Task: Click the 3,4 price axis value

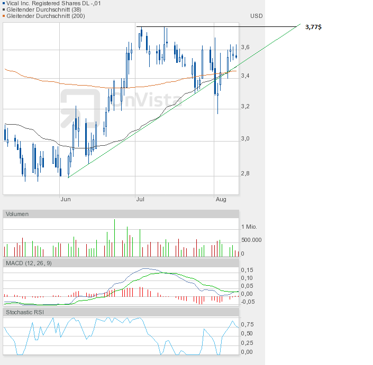Action: click(245, 76)
